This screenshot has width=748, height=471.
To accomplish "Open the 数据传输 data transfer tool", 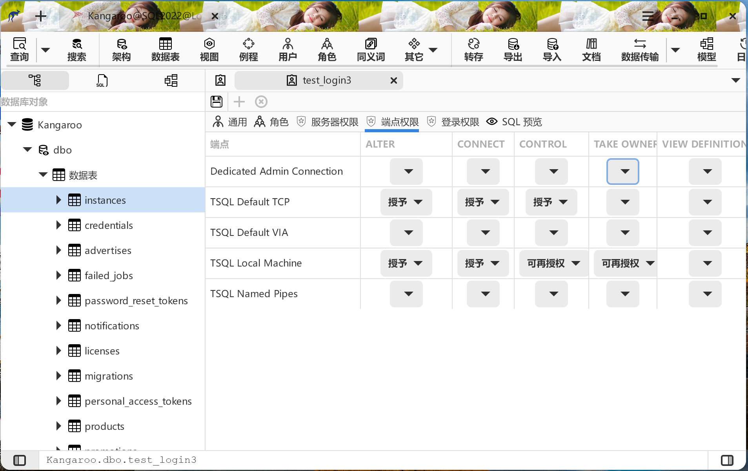I will click(x=640, y=49).
